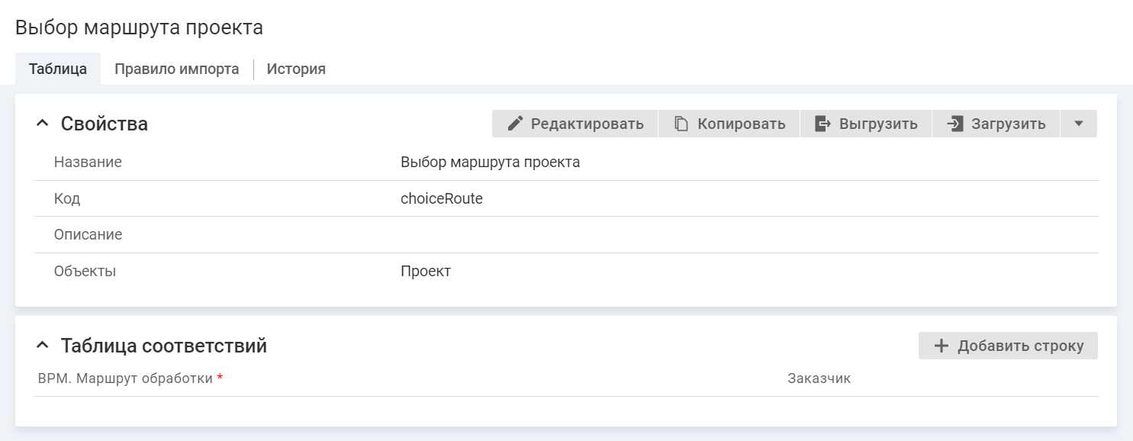Open the Правило импорта tab
This screenshot has height=441, width=1133.
point(176,69)
